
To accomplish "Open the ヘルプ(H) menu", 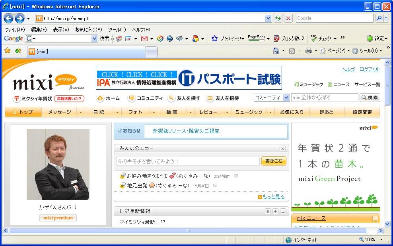I will click(141, 30).
